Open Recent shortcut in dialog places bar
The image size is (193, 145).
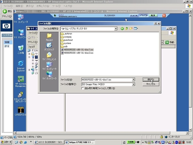point(49,37)
